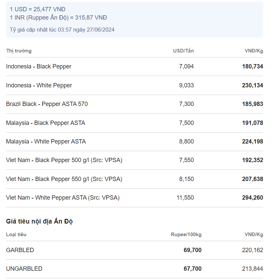Screen dimensions: 272x280
Task: Click the top VNĐ/Kg column header
Action: coord(254,51)
